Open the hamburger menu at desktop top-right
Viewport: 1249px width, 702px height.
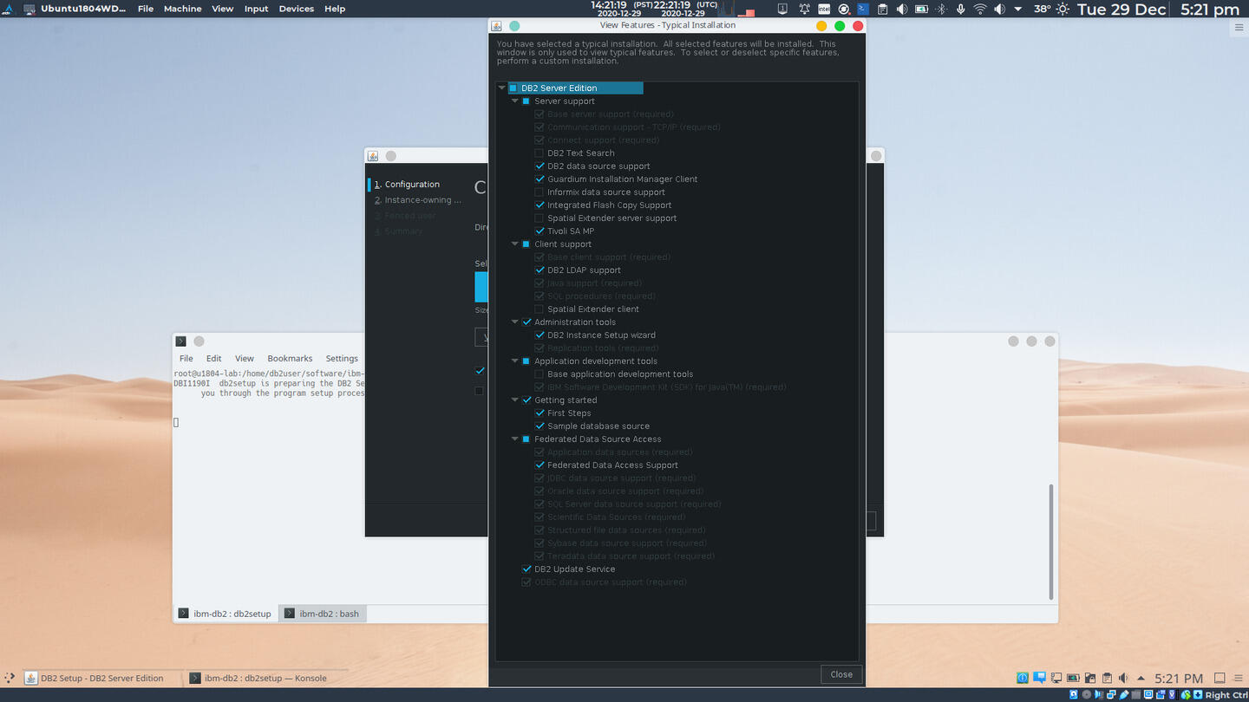coord(1239,28)
